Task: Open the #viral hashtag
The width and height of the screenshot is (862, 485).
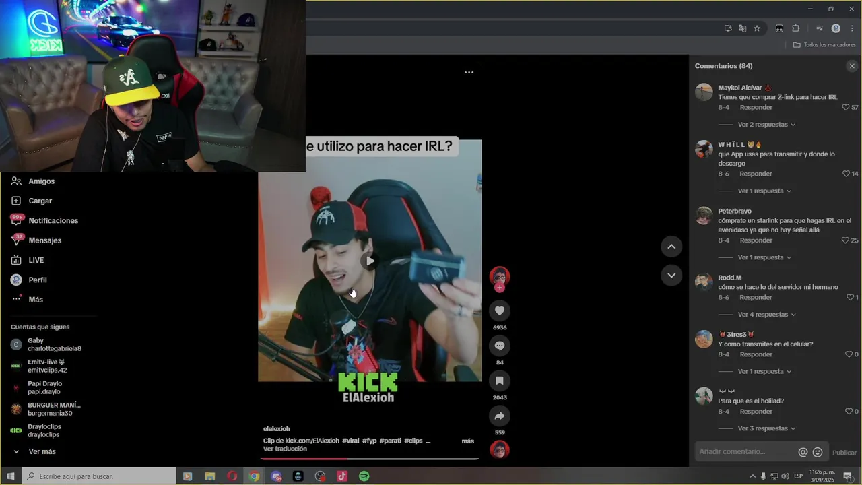Action: pos(350,441)
